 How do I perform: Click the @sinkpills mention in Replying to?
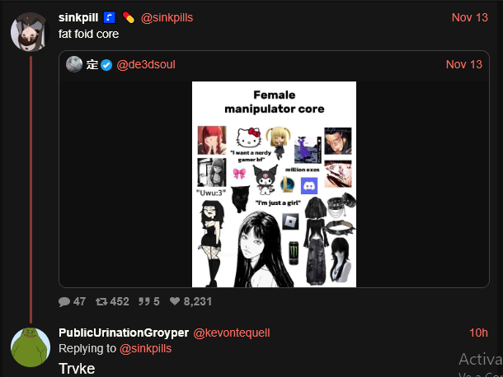pyautogui.click(x=145, y=348)
